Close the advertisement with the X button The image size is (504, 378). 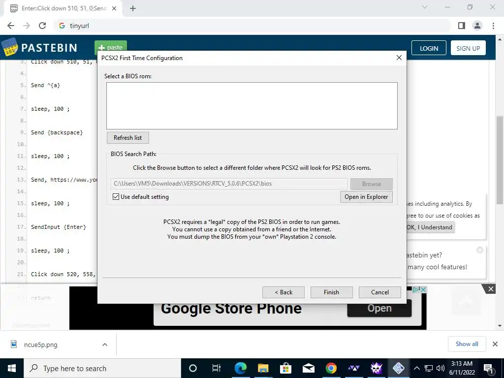coord(491,289)
